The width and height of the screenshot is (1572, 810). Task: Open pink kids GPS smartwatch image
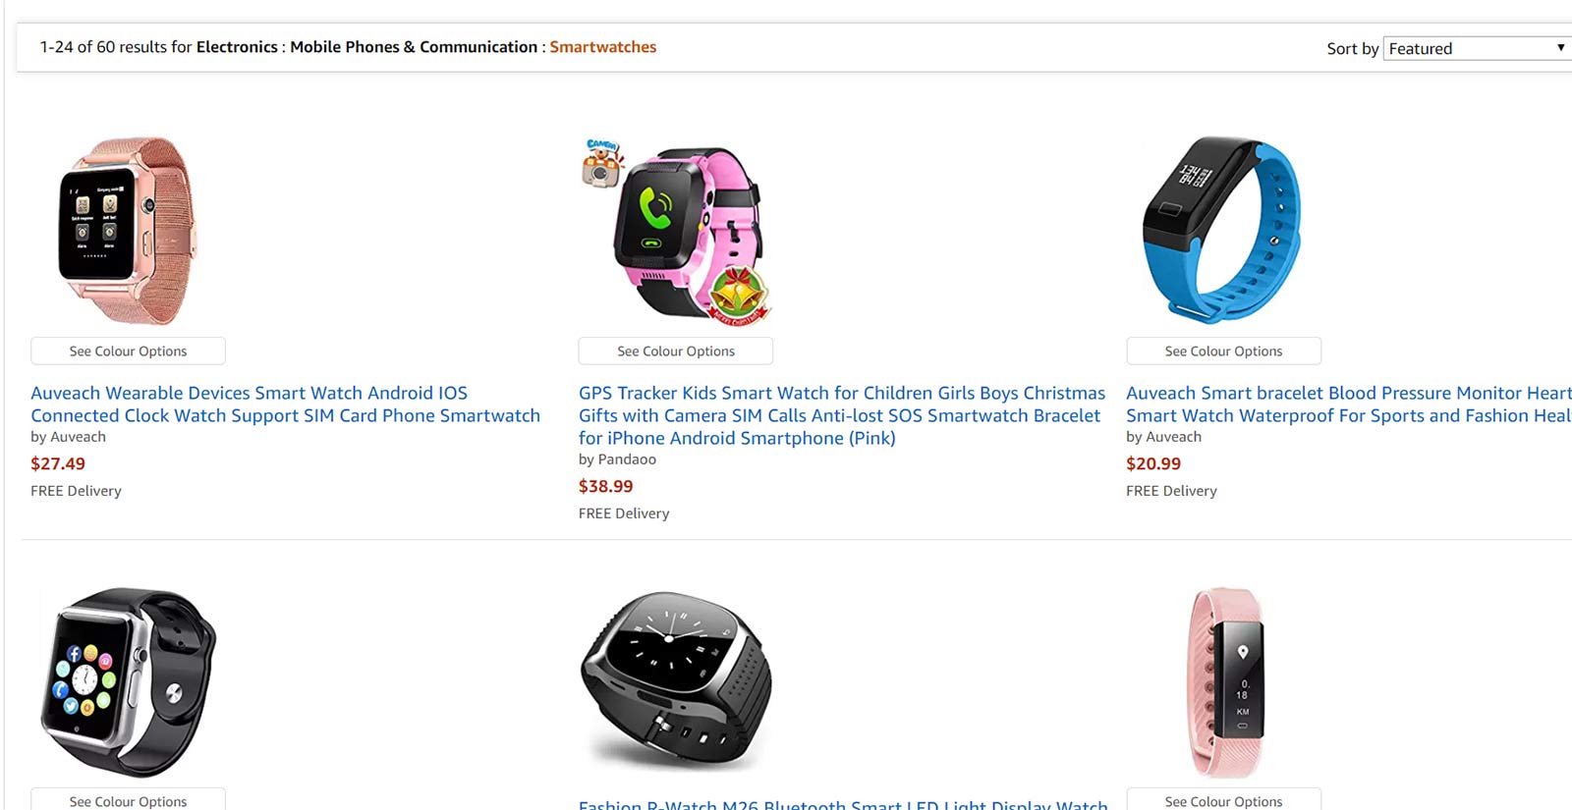pos(676,231)
